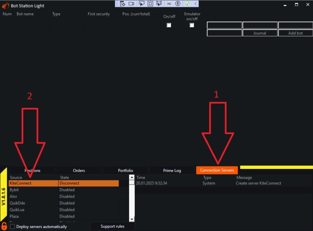Click the orange unlock padlock icon

[x=4, y=226]
